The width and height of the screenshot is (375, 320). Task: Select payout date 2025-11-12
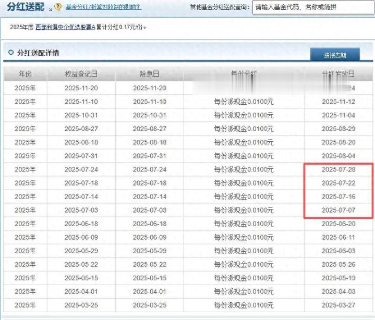[338, 102]
